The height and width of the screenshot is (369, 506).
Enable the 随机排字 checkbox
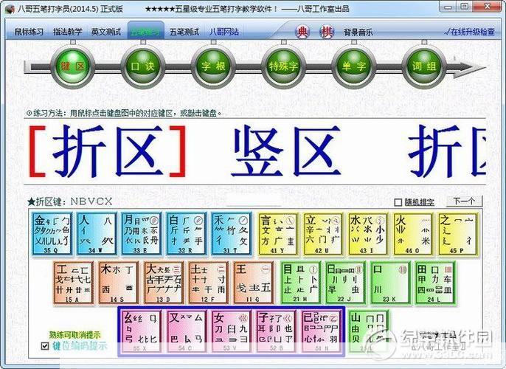pyautogui.click(x=399, y=202)
